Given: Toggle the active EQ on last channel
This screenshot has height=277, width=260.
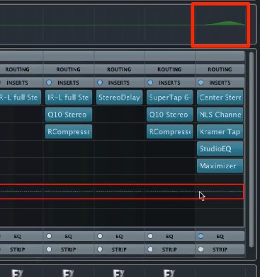Looking at the screenshot, I should 200,236.
